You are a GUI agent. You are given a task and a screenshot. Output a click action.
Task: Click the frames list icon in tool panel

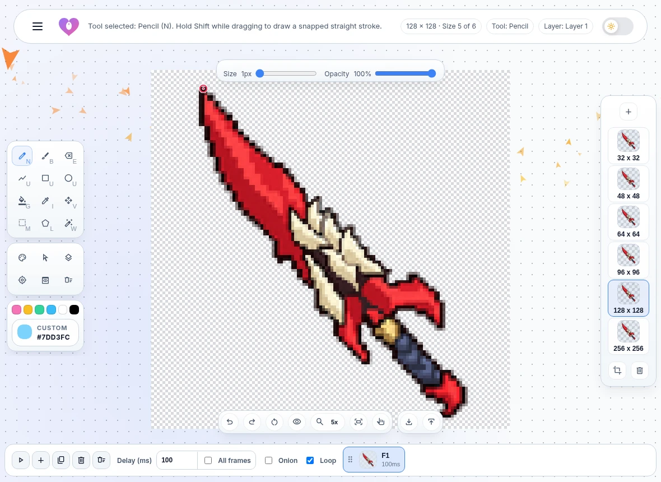[69, 280]
